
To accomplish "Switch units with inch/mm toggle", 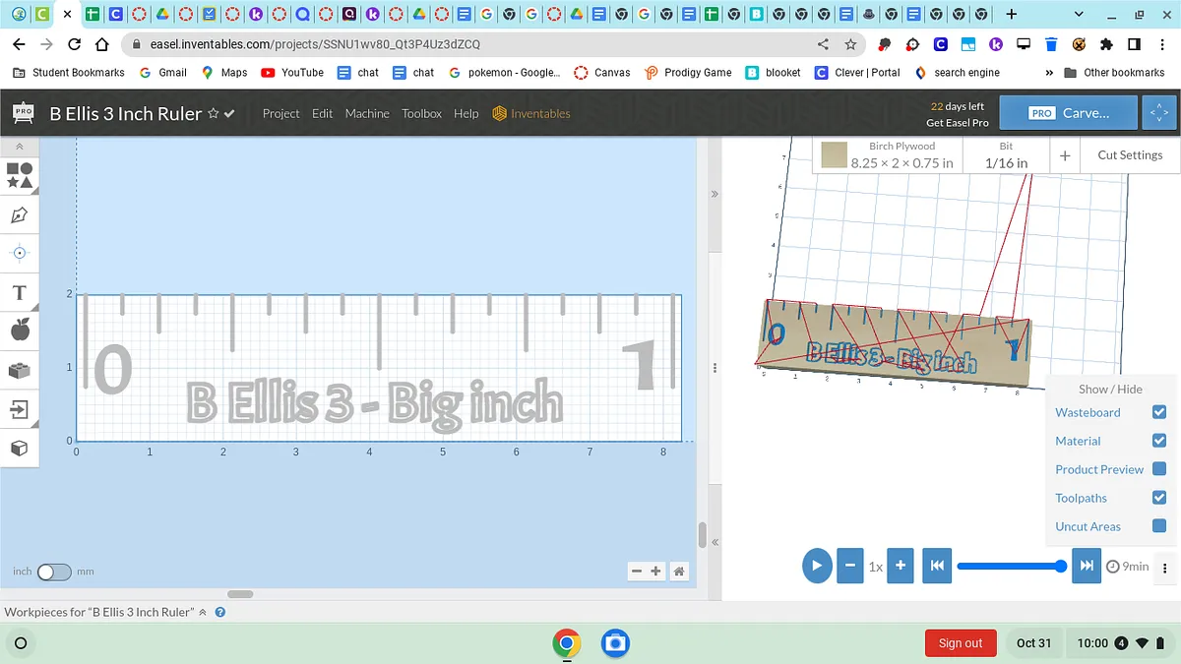I will (x=54, y=572).
